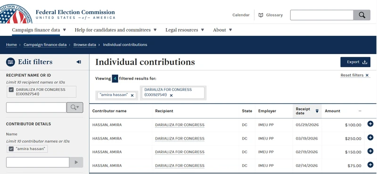Click the Recipient column header

(x=164, y=111)
